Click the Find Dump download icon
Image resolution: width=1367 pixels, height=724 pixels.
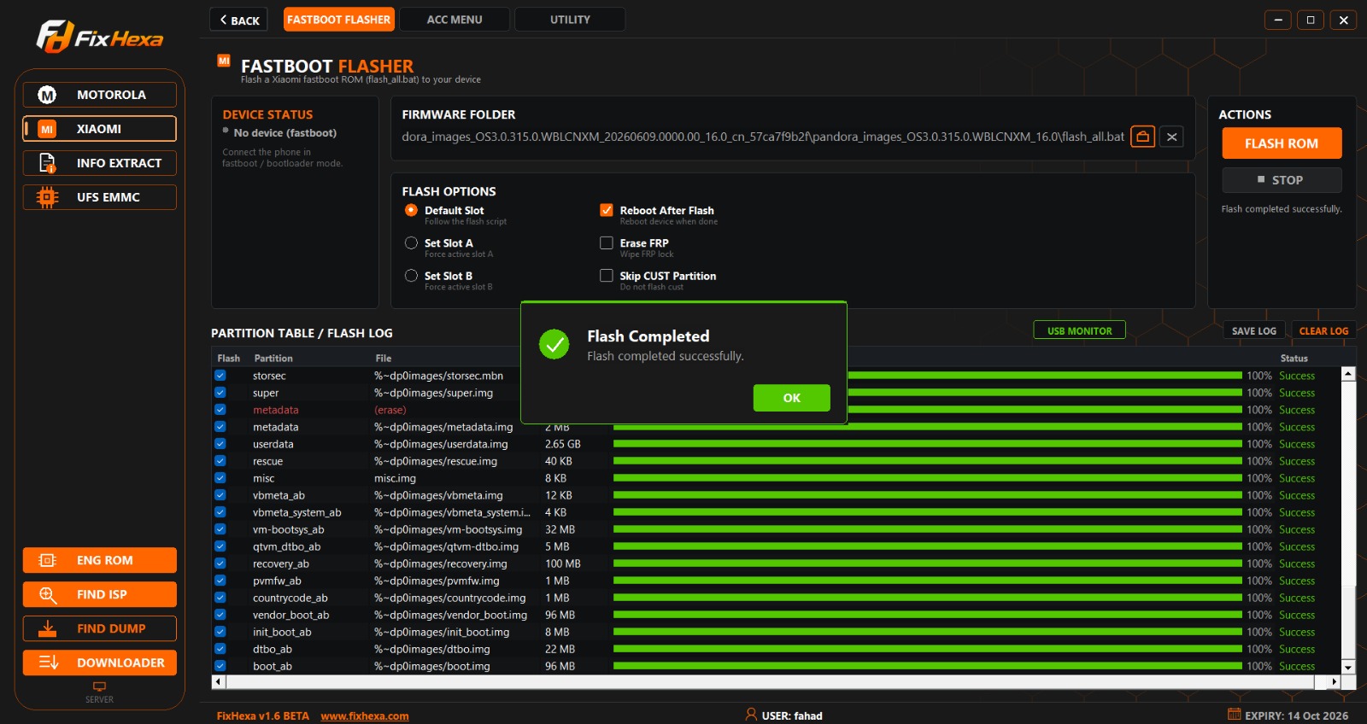click(48, 628)
